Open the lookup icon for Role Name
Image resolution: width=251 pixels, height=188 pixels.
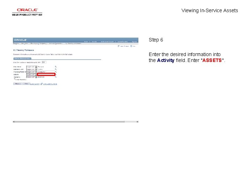pyautogui.click(x=56, y=66)
